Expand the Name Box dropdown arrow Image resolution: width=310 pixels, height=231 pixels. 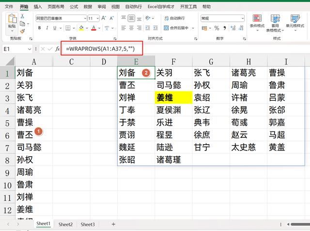click(x=30, y=49)
